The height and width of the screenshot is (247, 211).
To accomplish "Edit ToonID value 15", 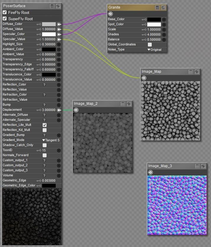I will (x=44, y=151).
